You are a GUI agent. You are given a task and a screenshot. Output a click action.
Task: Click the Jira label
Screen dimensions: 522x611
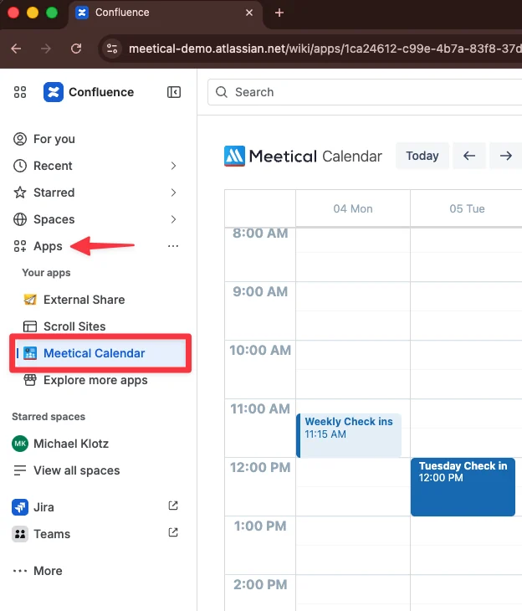(x=43, y=507)
